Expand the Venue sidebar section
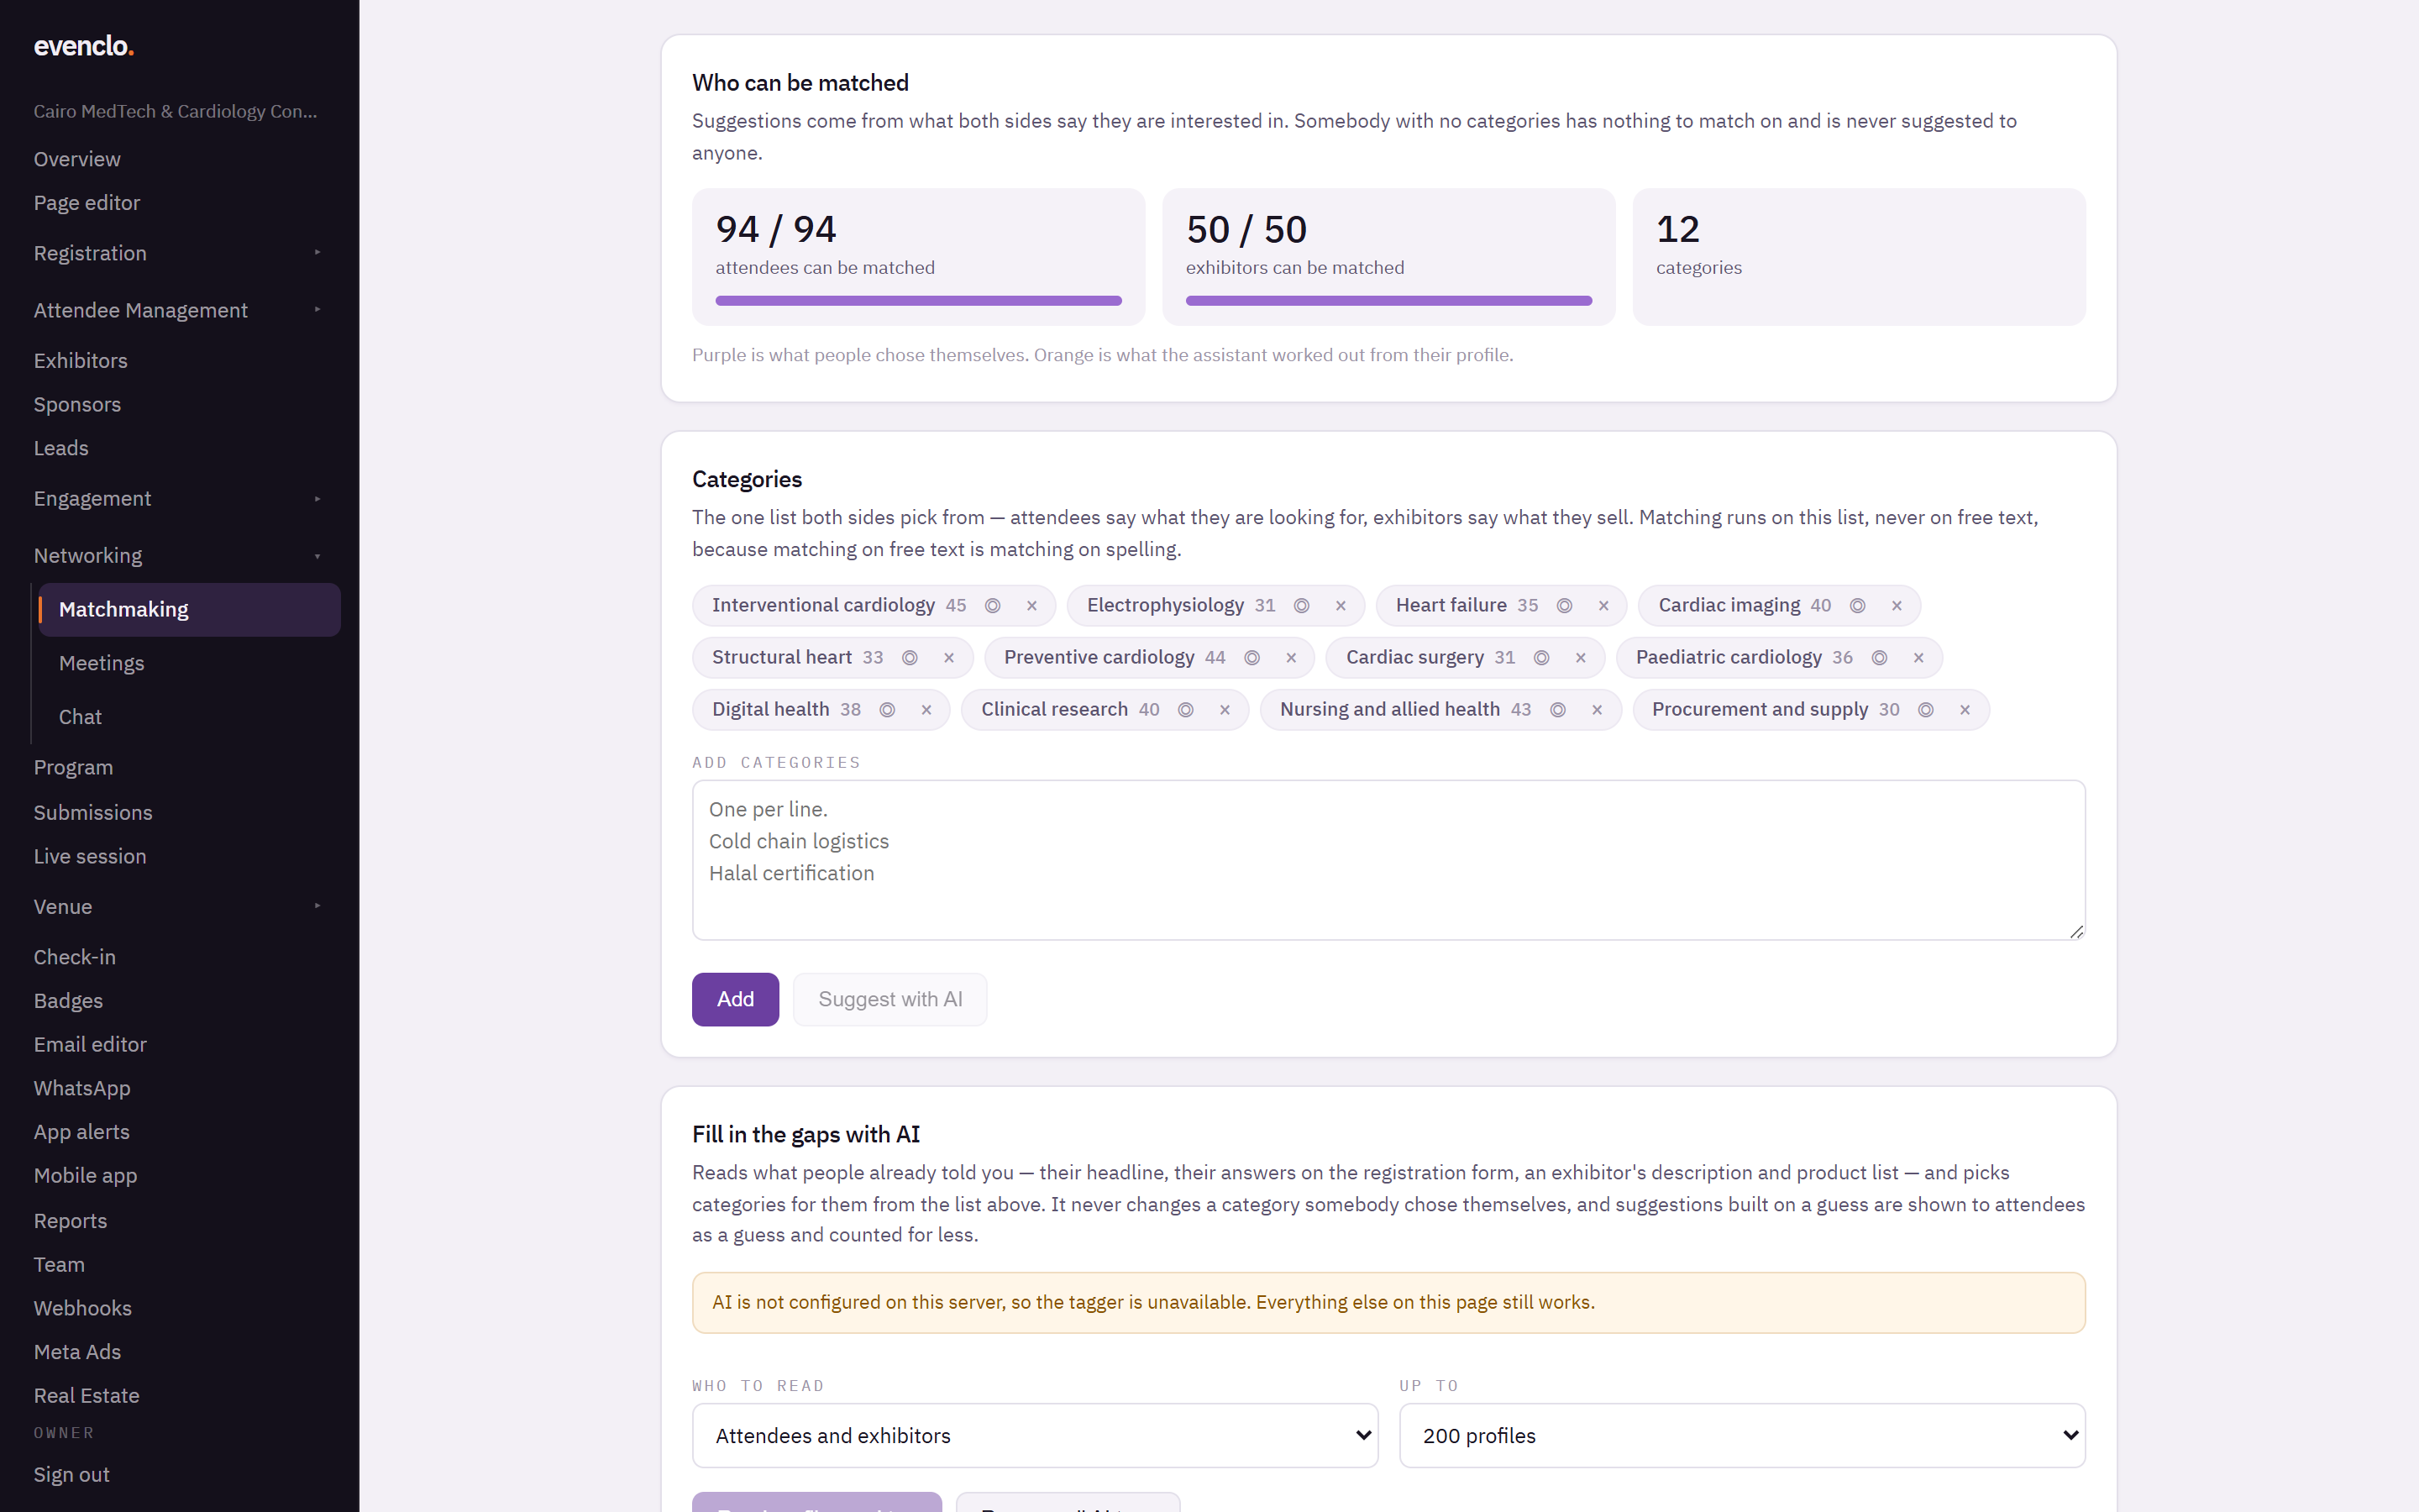Viewport: 2419px width, 1512px height. tap(179, 906)
